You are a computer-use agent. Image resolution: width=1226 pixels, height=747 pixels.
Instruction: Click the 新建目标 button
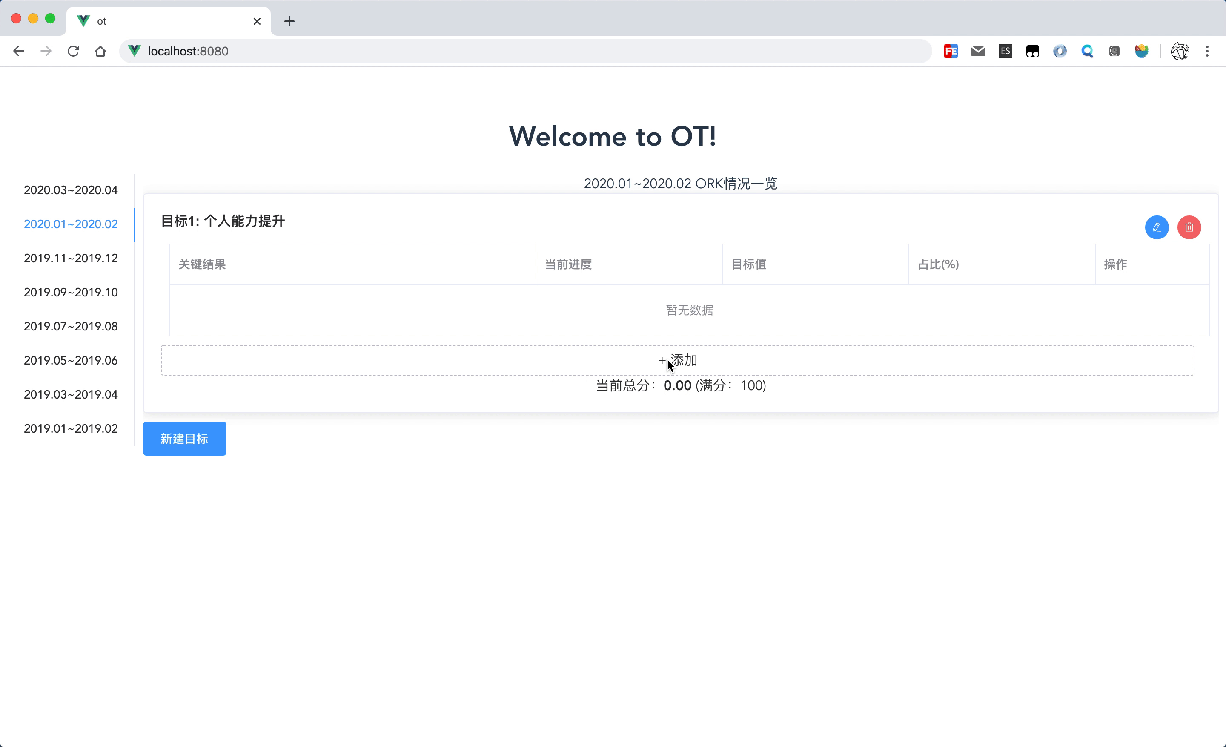tap(184, 438)
